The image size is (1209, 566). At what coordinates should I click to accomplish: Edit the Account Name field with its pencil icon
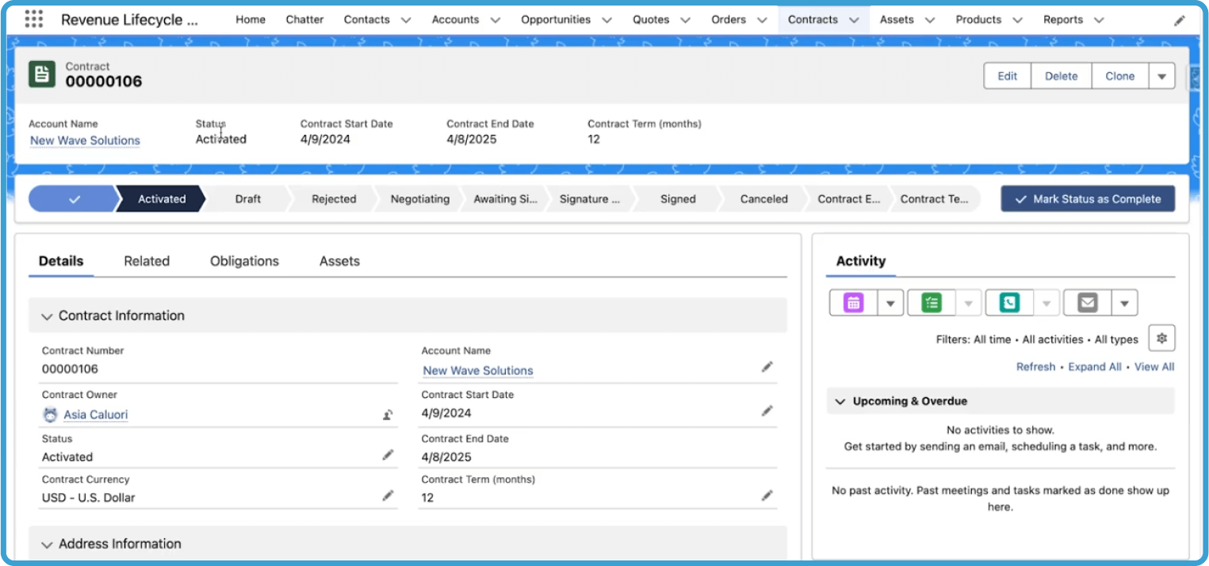click(767, 366)
